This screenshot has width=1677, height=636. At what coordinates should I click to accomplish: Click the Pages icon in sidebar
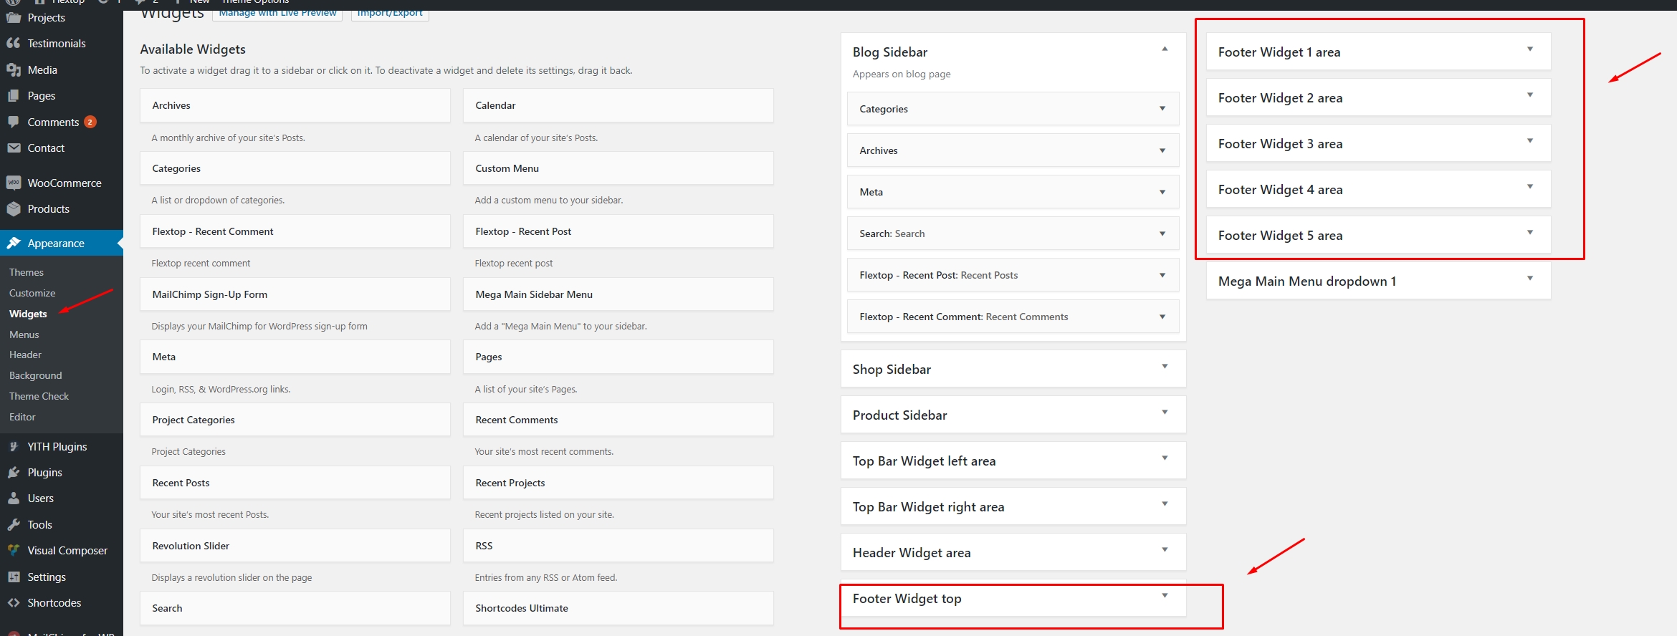14,96
